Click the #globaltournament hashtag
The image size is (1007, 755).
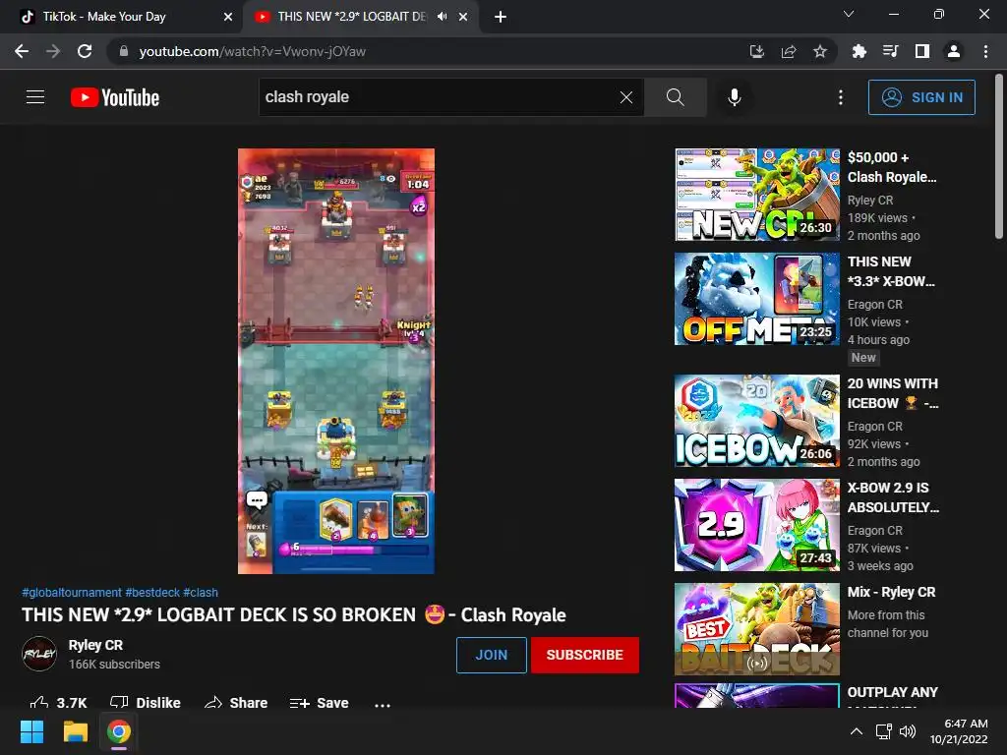tap(71, 592)
